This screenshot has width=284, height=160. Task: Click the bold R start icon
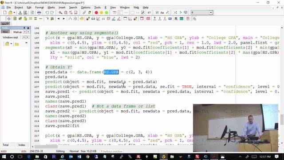(x=176, y=19)
